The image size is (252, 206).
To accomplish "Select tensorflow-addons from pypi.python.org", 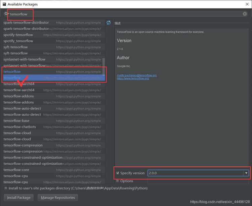I will tap(54, 96).
